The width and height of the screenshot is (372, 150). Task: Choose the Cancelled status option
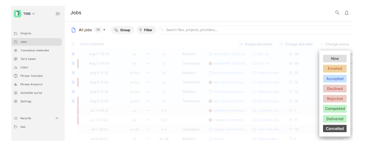335,129
